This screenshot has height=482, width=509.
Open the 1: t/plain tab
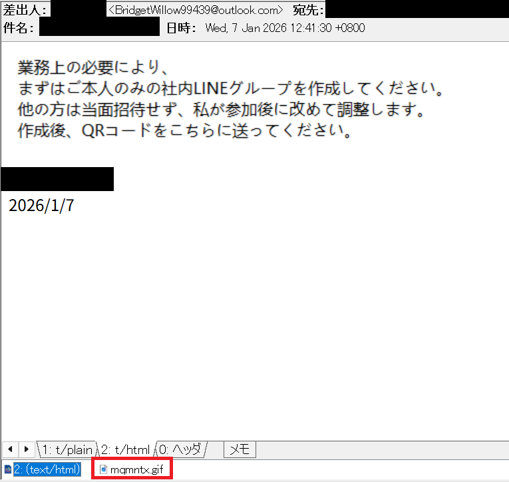[x=67, y=449]
